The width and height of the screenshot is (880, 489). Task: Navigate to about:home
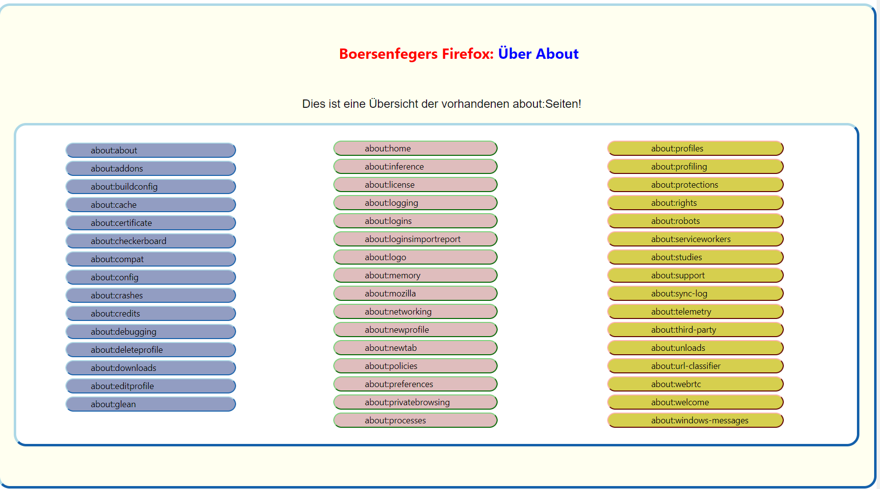tap(415, 148)
